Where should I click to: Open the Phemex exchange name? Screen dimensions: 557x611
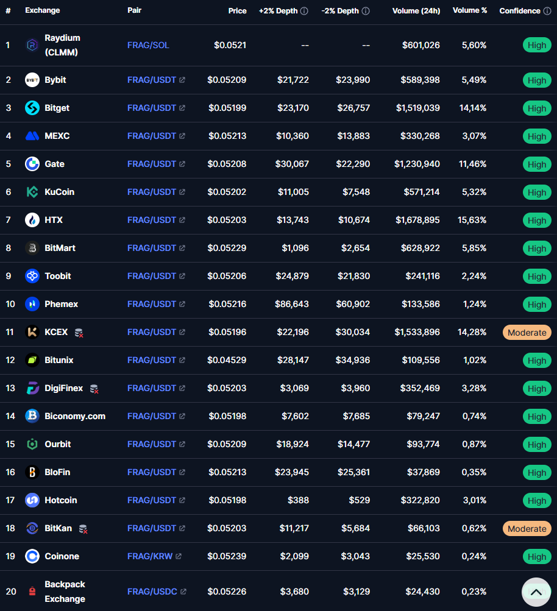61,305
